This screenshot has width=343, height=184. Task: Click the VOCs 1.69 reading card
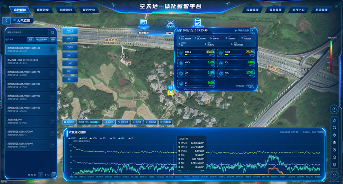(x=196, y=63)
